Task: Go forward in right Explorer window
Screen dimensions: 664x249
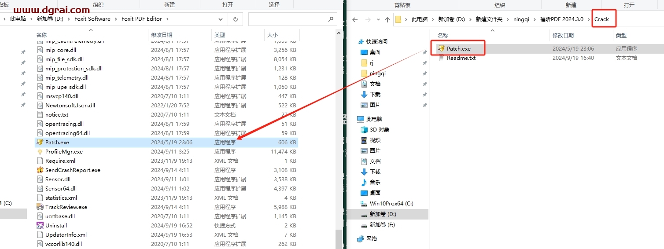Action: [368, 19]
